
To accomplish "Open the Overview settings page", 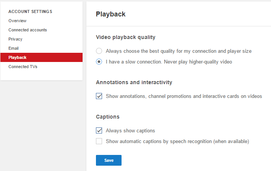I will [17, 21].
